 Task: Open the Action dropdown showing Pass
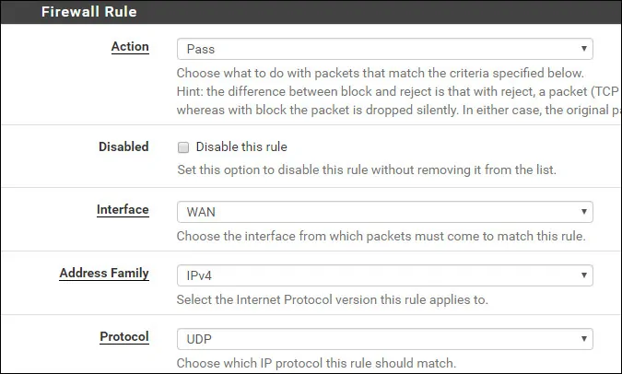pyautogui.click(x=383, y=49)
